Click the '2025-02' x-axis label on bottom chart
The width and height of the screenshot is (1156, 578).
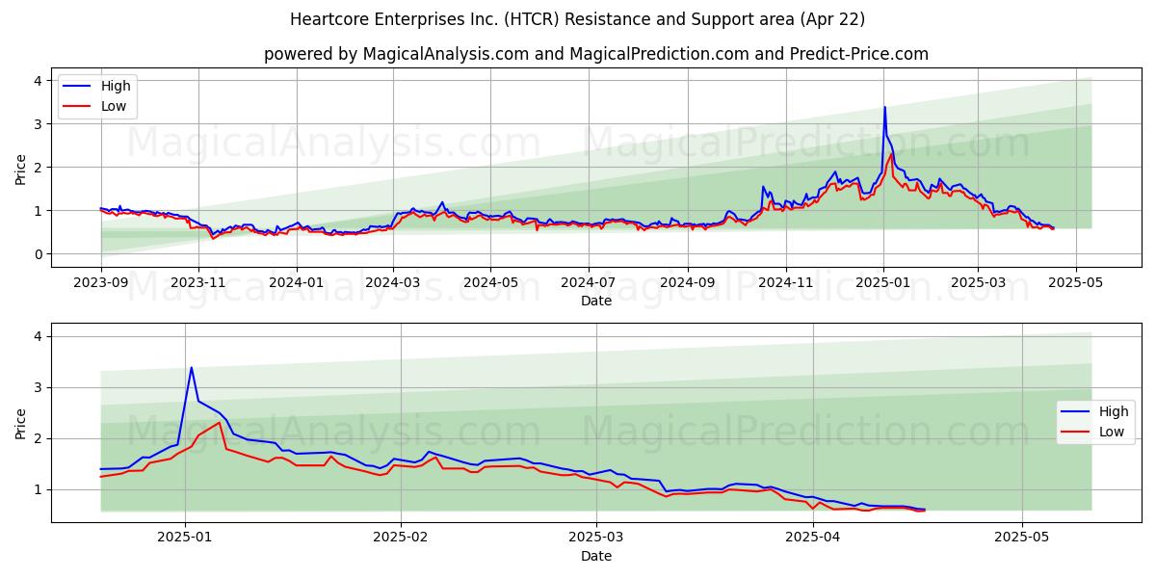click(401, 539)
